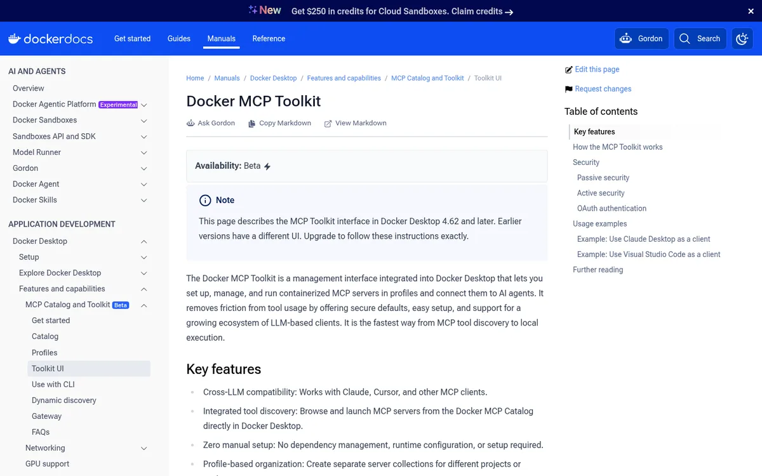Viewport: 762px width, 476px height.
Task: Close the credits announcement banner
Action: (751, 11)
